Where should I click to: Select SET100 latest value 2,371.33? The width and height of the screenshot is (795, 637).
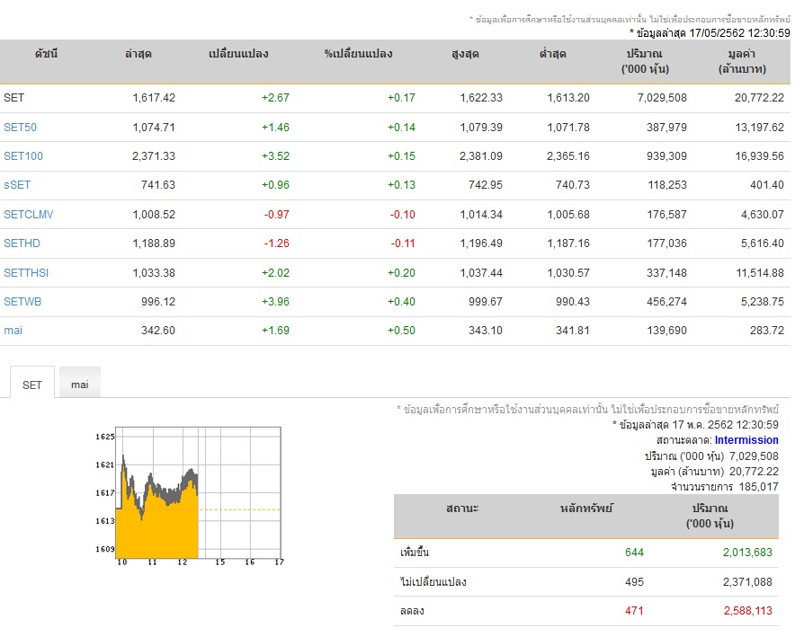154,156
